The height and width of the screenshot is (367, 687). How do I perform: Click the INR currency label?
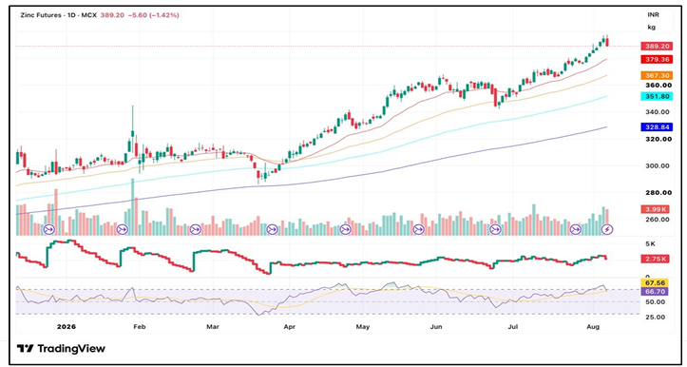click(x=653, y=15)
